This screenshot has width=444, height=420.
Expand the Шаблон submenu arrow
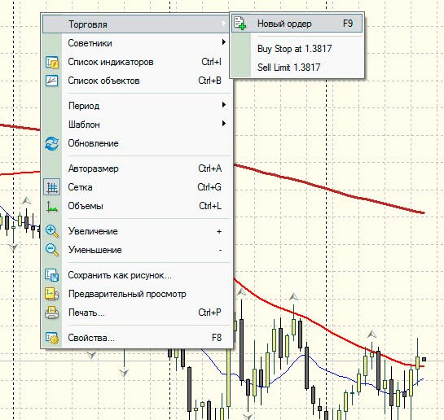(224, 124)
